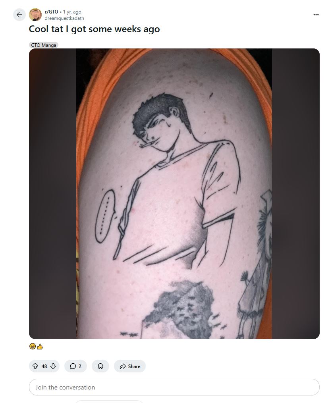Click the Share text label
328x403 pixels.
tap(134, 366)
